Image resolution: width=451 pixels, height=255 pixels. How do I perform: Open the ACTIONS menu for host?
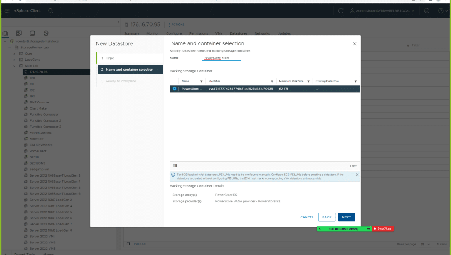tap(177, 25)
